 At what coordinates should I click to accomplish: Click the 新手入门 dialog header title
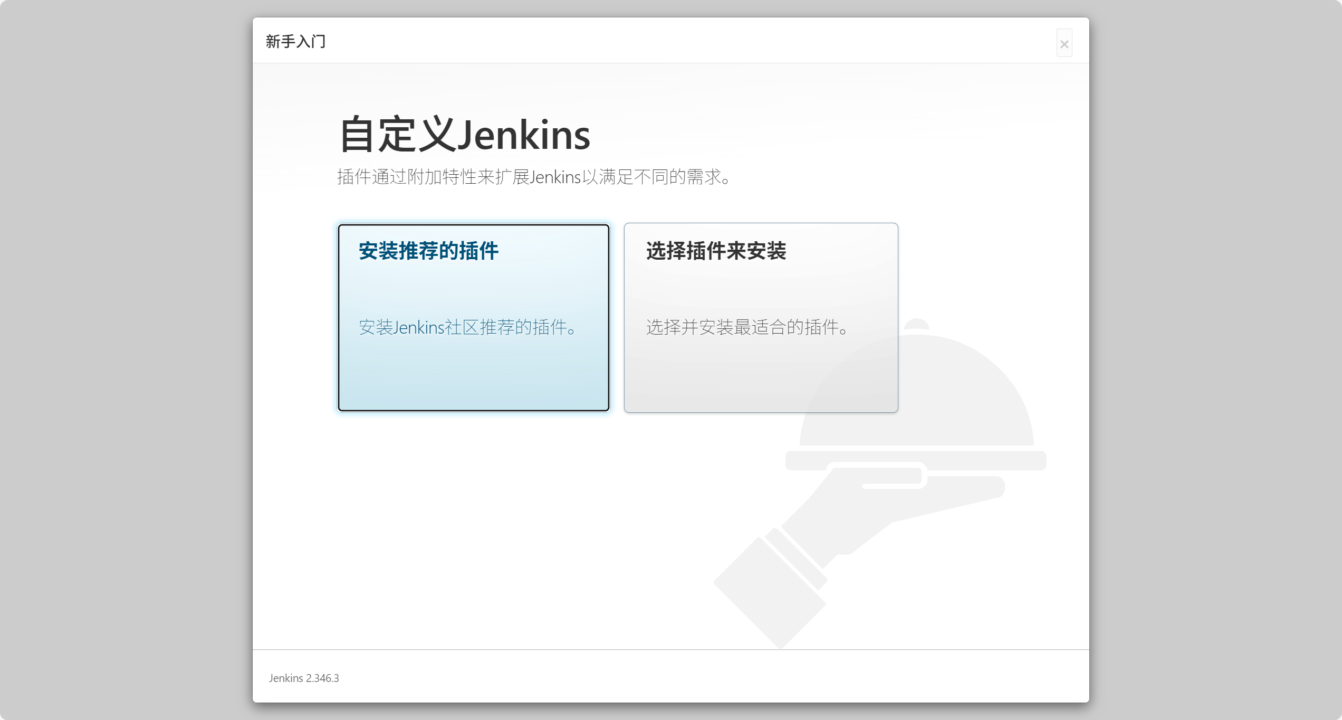[x=295, y=42]
